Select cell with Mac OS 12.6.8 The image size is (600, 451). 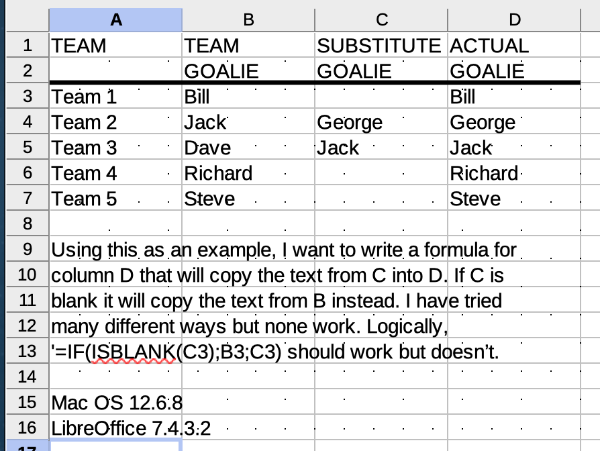(115, 402)
